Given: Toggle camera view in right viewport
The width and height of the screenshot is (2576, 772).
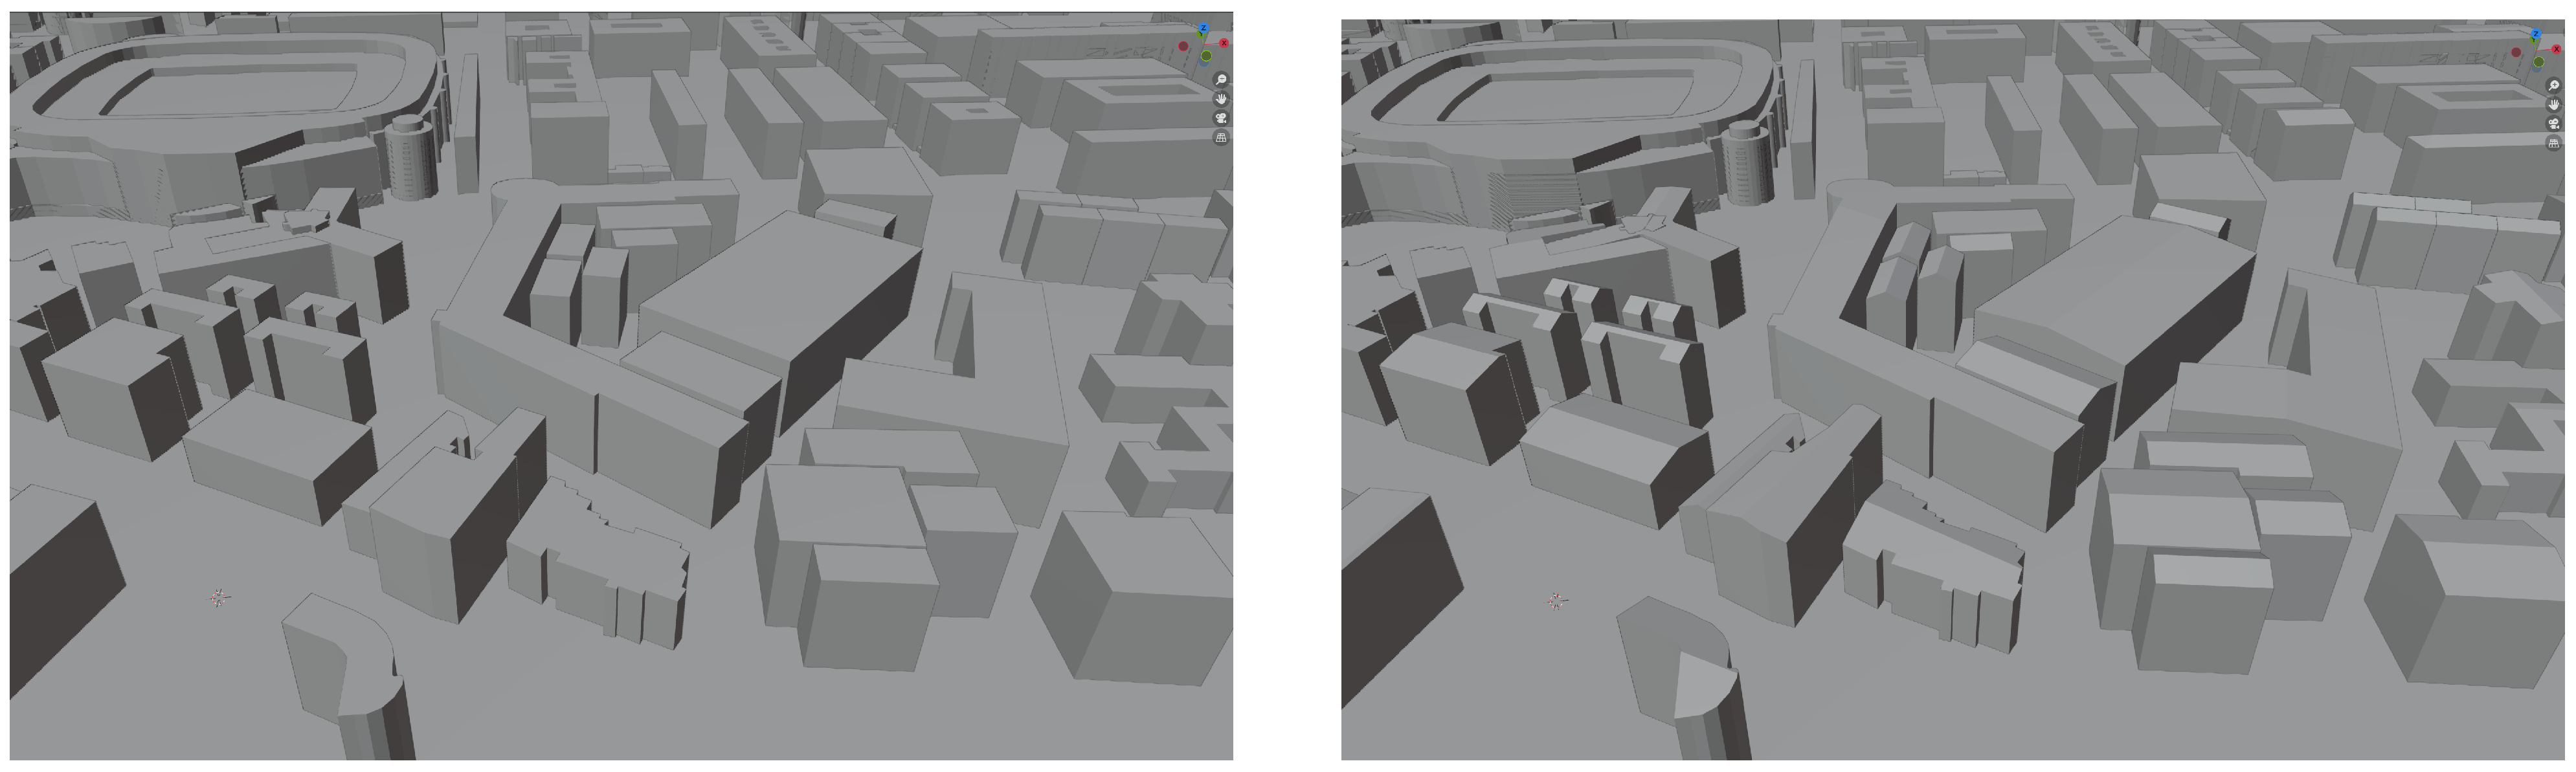Looking at the screenshot, I should 2554,124.
